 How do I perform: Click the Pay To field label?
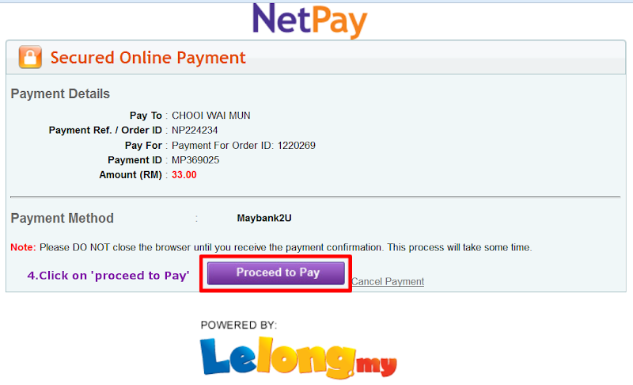pos(146,116)
